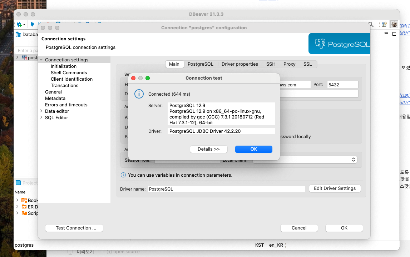The height and width of the screenshot is (257, 410).
Task: Click the 'Connected (644 ms)' message
Action: pyautogui.click(x=169, y=94)
